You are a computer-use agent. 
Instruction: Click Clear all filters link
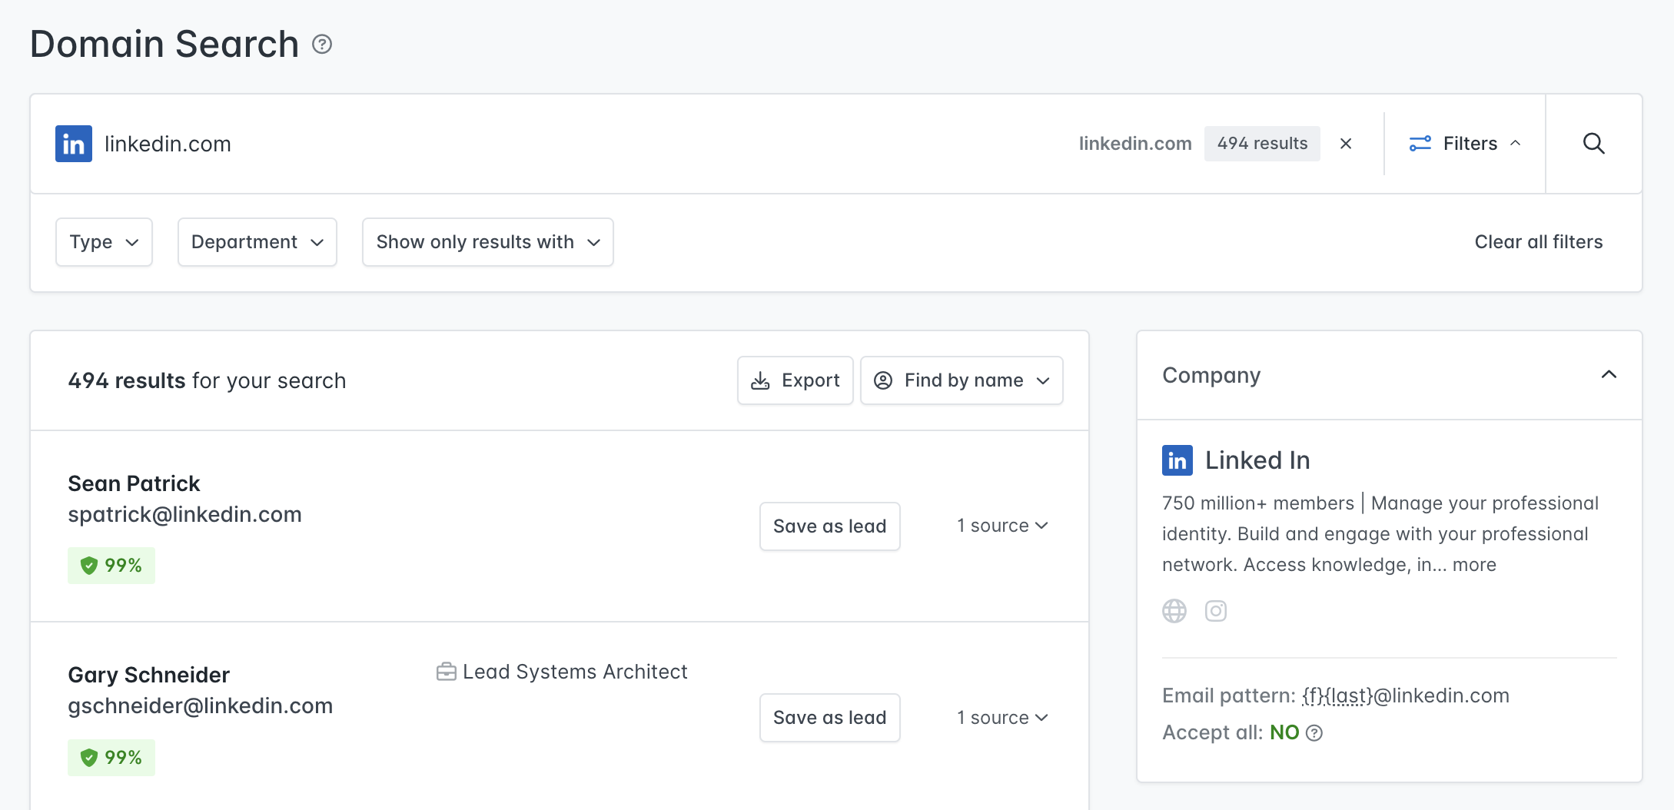(1539, 242)
